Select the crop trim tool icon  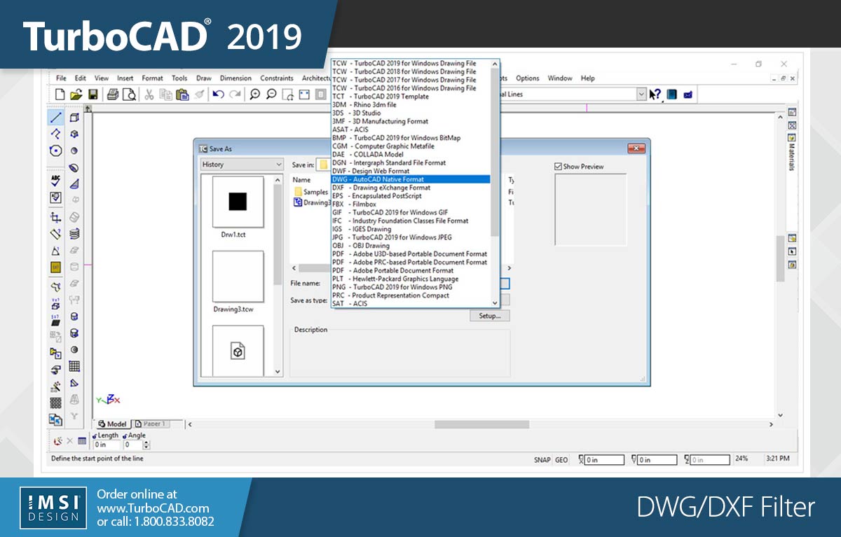[x=56, y=218]
